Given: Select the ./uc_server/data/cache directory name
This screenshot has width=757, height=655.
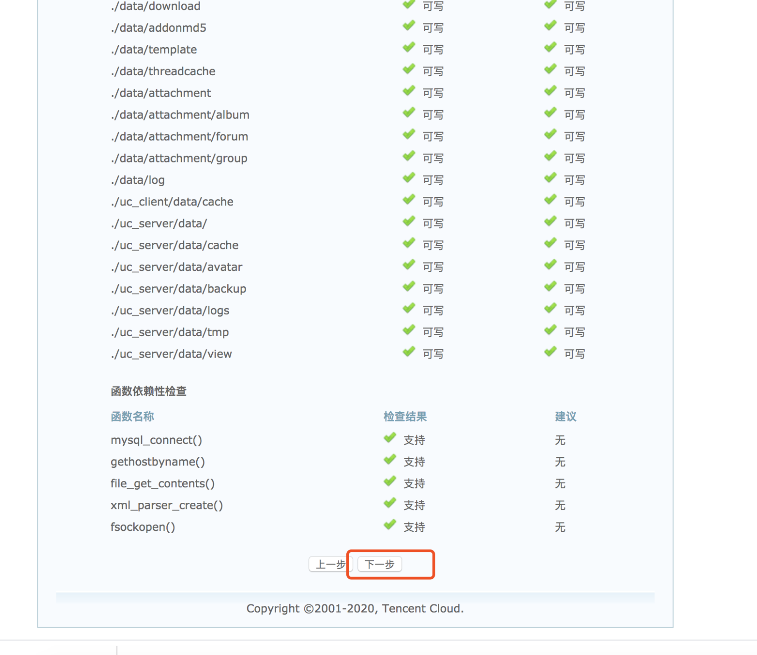Looking at the screenshot, I should (x=175, y=245).
